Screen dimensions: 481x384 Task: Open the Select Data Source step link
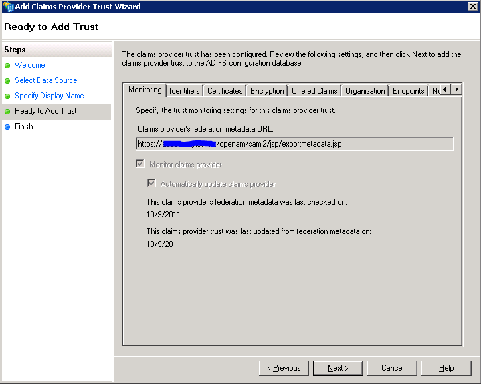(x=45, y=80)
